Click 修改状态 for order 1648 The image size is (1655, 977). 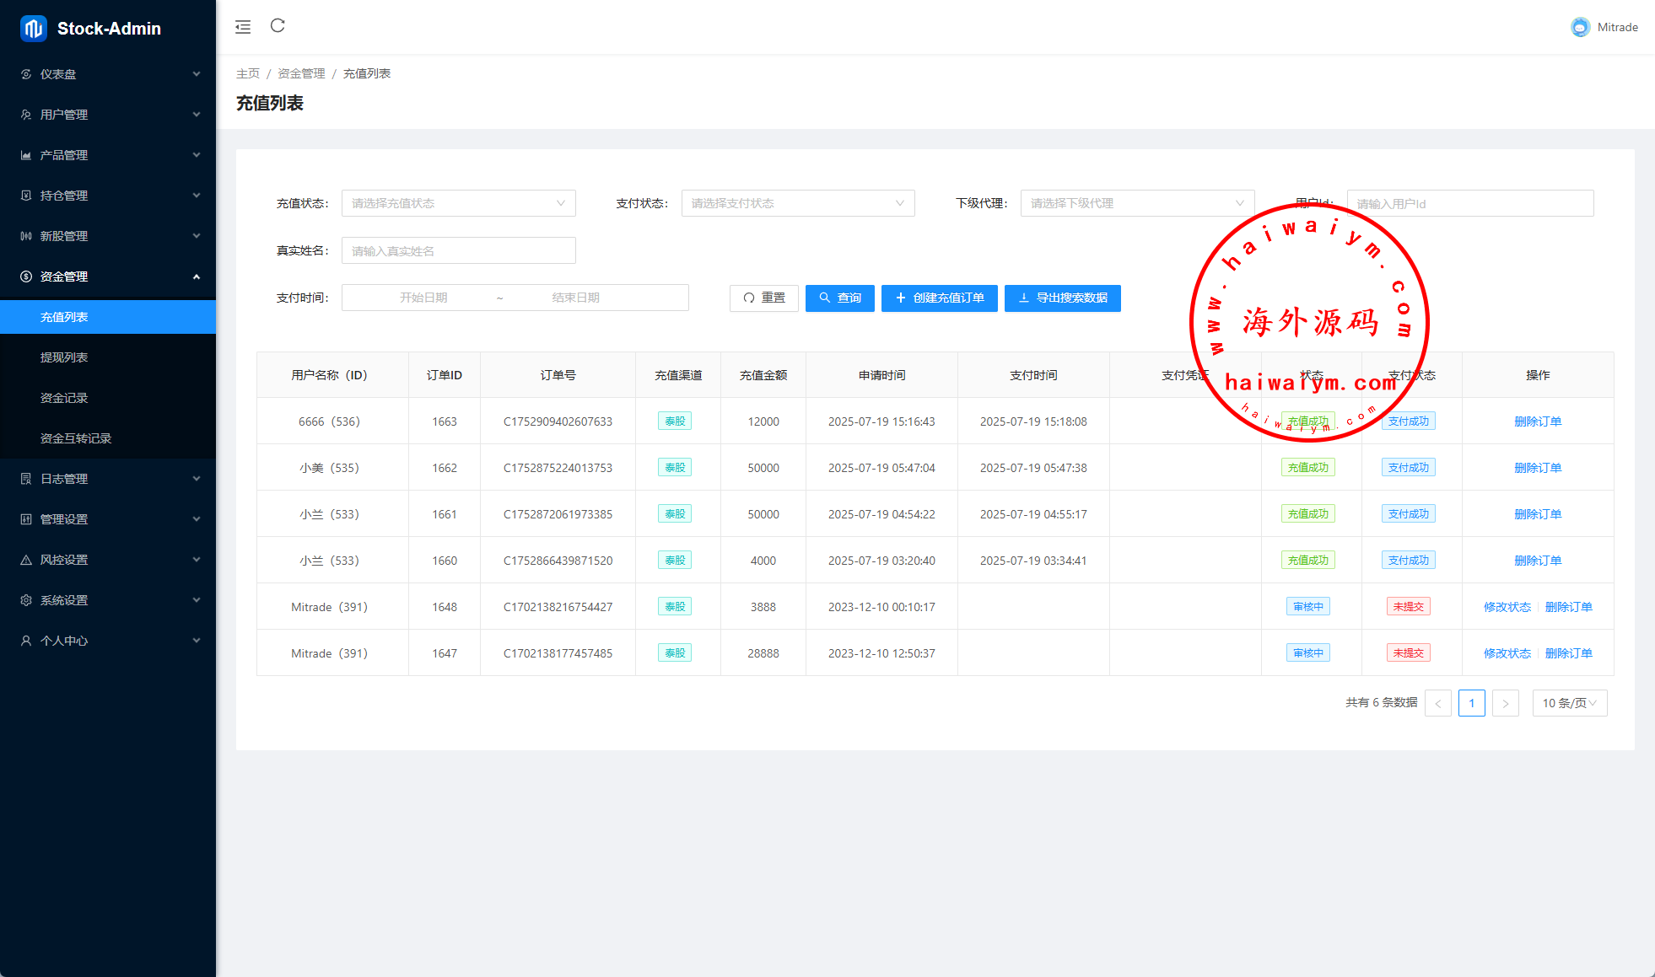pos(1507,607)
